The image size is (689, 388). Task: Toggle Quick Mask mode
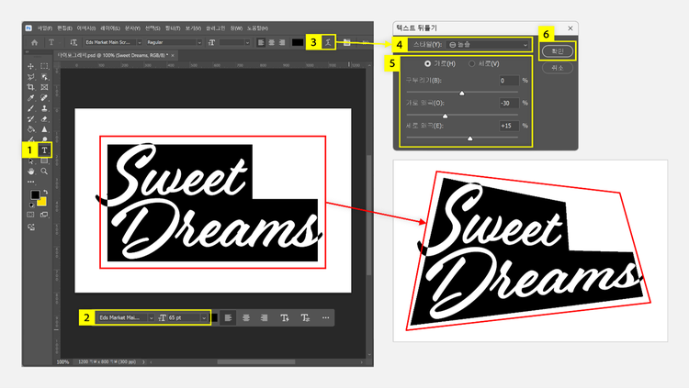coord(30,215)
